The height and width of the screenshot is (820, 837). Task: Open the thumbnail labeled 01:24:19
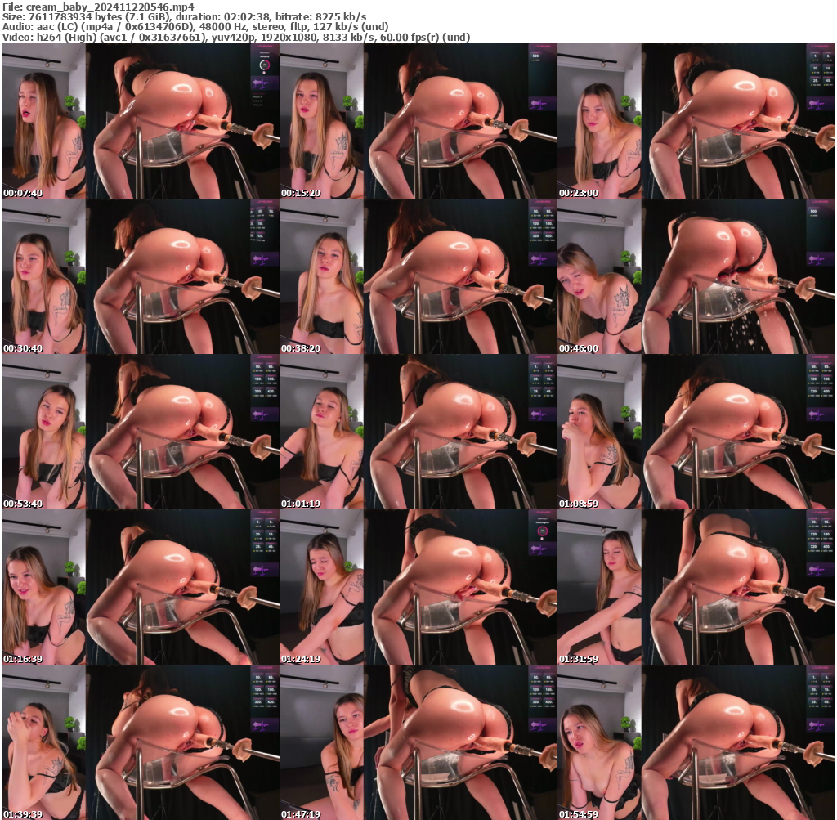418,587
